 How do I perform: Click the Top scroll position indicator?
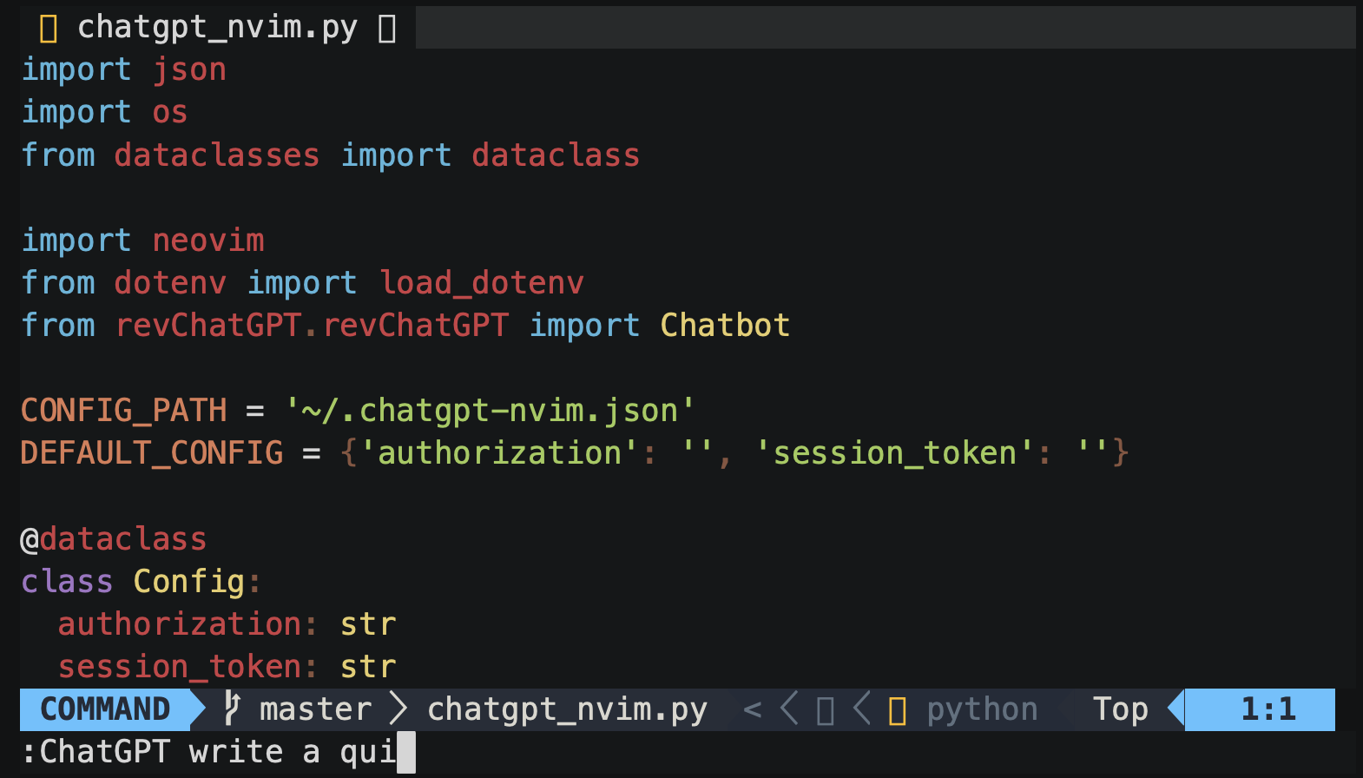tap(1120, 709)
